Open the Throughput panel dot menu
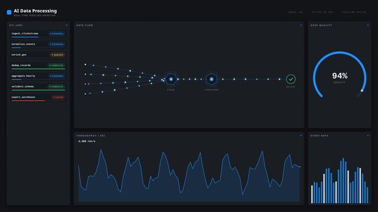This screenshot has height=212, width=378. tap(301, 135)
